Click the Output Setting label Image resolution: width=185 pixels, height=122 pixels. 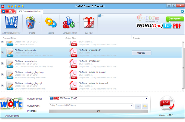tap(12, 116)
